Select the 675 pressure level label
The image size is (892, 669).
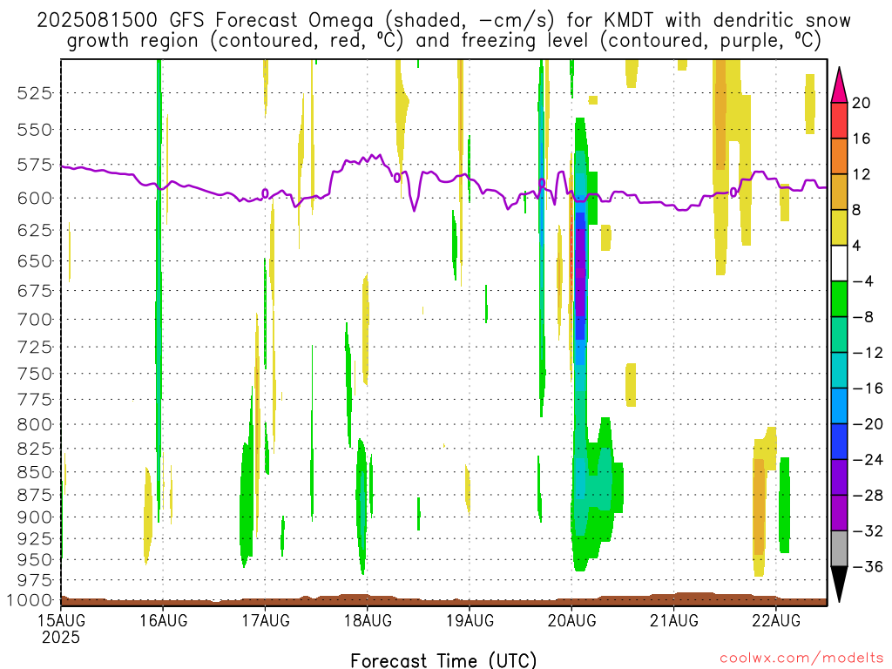(35, 291)
